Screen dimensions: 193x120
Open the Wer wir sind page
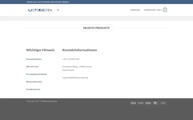[x=32, y=67]
